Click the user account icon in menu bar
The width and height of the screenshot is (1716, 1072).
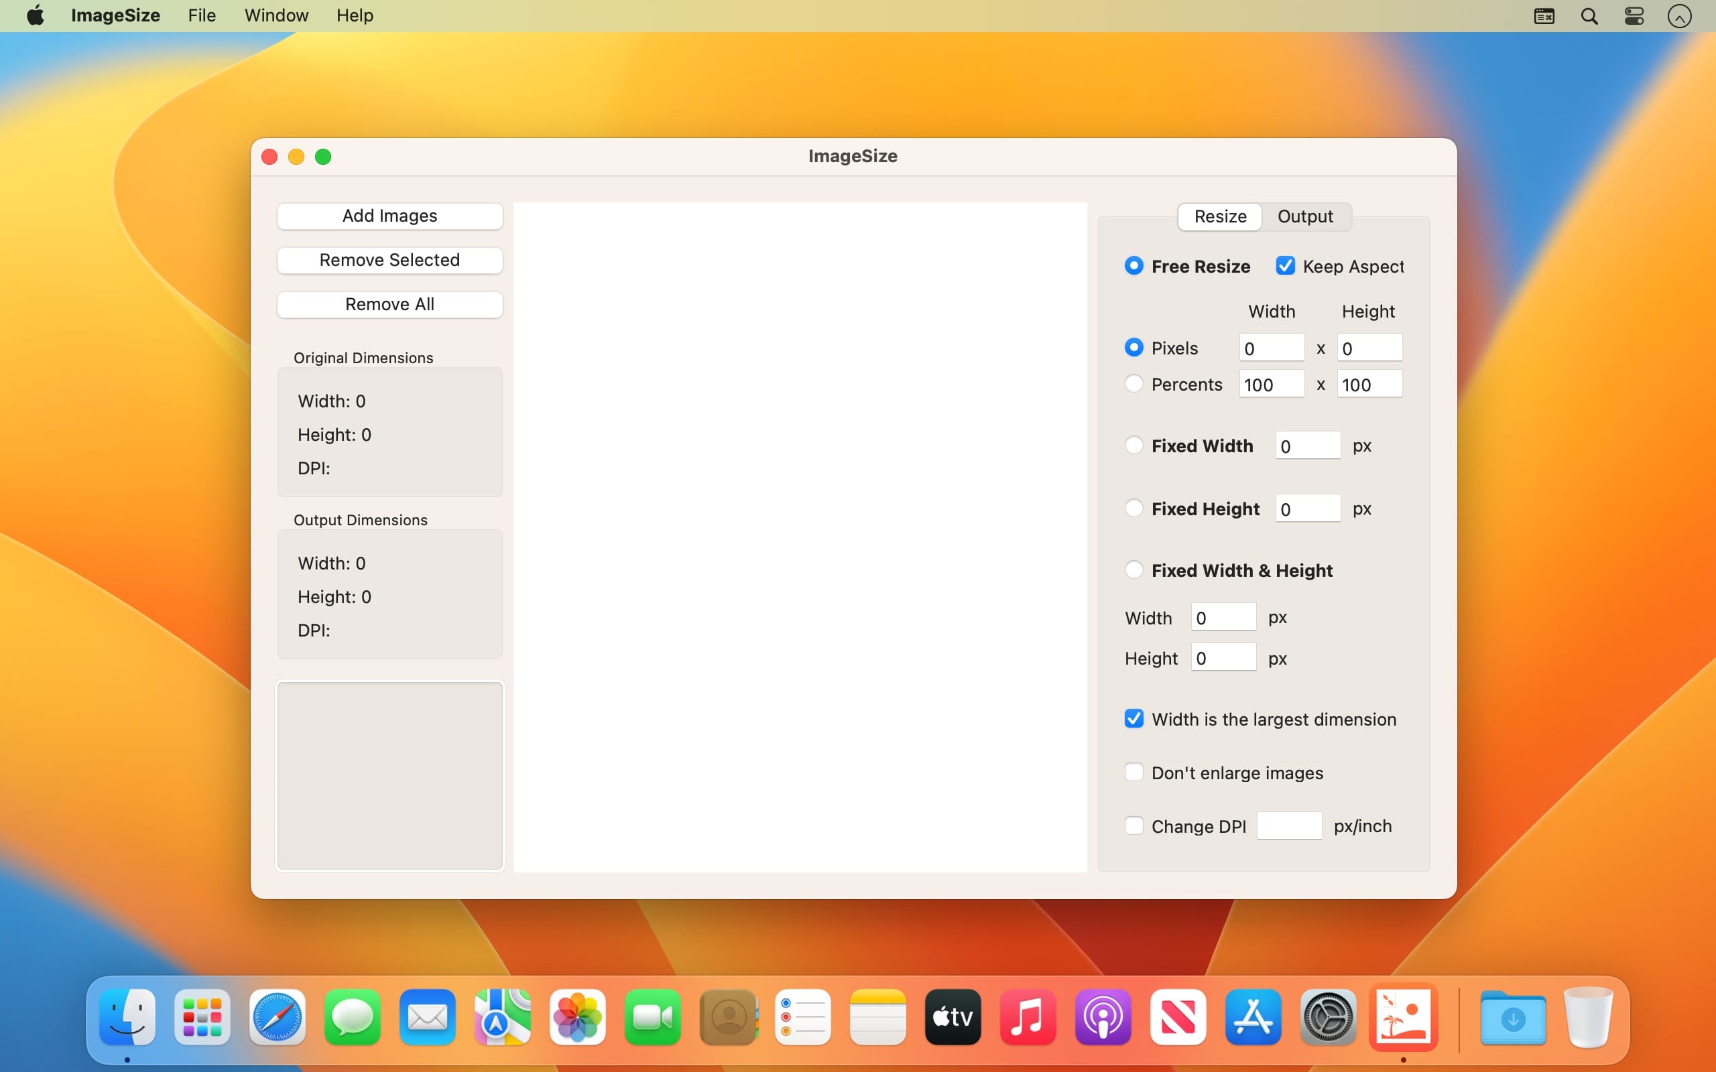pyautogui.click(x=1680, y=15)
